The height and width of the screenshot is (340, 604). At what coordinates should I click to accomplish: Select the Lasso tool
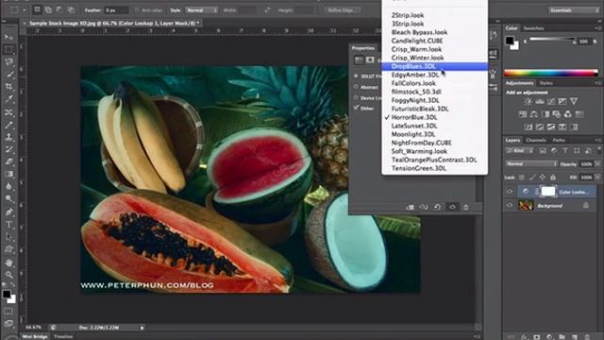[x=8, y=61]
